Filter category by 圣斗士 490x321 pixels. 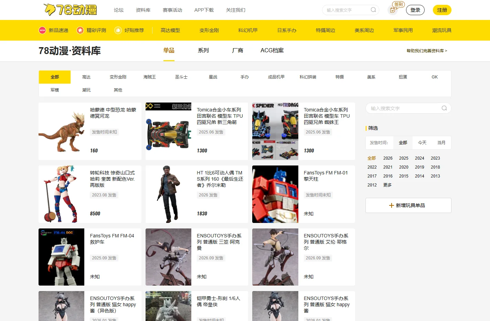point(181,77)
